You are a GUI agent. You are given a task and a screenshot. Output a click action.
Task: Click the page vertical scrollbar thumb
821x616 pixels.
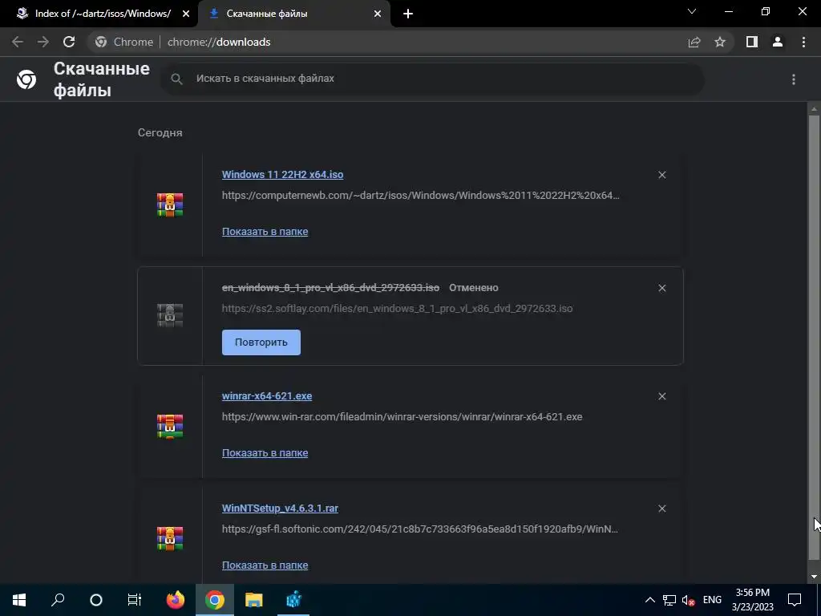click(814, 338)
